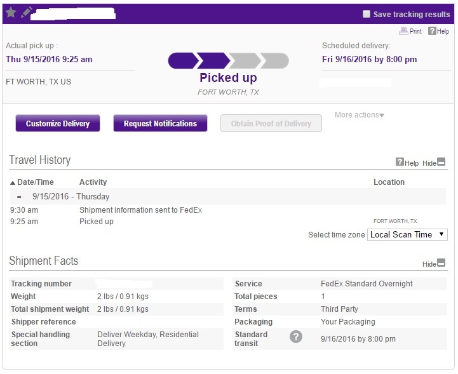Check Save tracking results checkbox
The image size is (458, 374).
367,14
